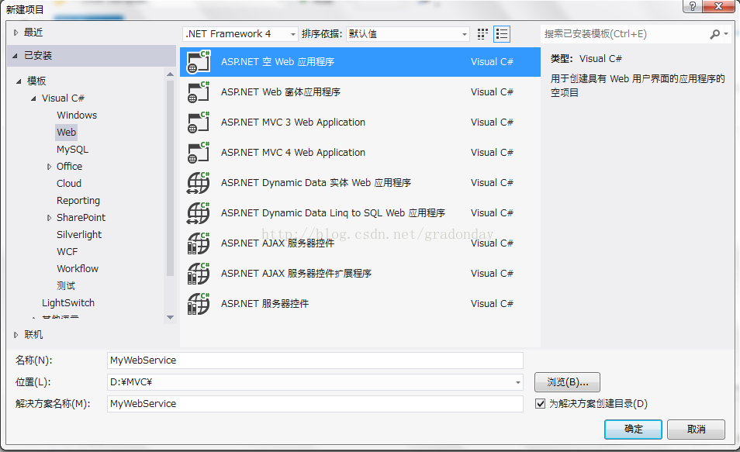The width and height of the screenshot is (740, 452).
Task: Collapse the 模板 tree node
Action: click(19, 81)
